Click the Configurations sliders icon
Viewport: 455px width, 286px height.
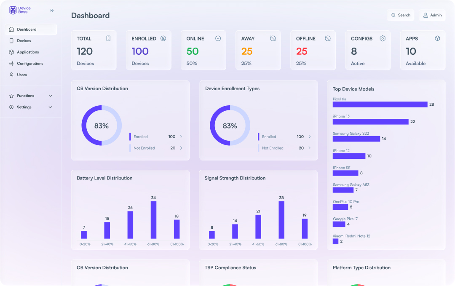[11, 63]
